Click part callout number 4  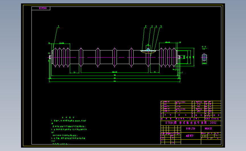(x=156, y=26)
